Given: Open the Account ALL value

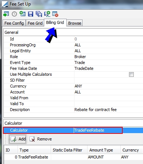Looking at the screenshot, I should (x=109, y=92).
